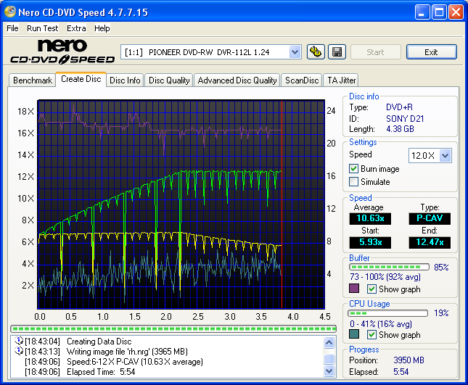Click the SONY D21 disc ID
The width and height of the screenshot is (468, 385).
pyautogui.click(x=405, y=119)
